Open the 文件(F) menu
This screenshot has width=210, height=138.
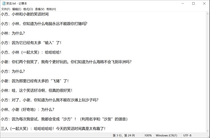pos(6,9)
